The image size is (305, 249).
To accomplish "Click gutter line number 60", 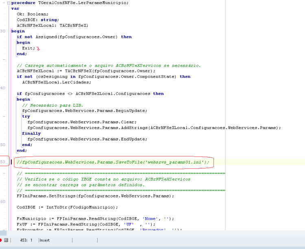I will (3, 202).
